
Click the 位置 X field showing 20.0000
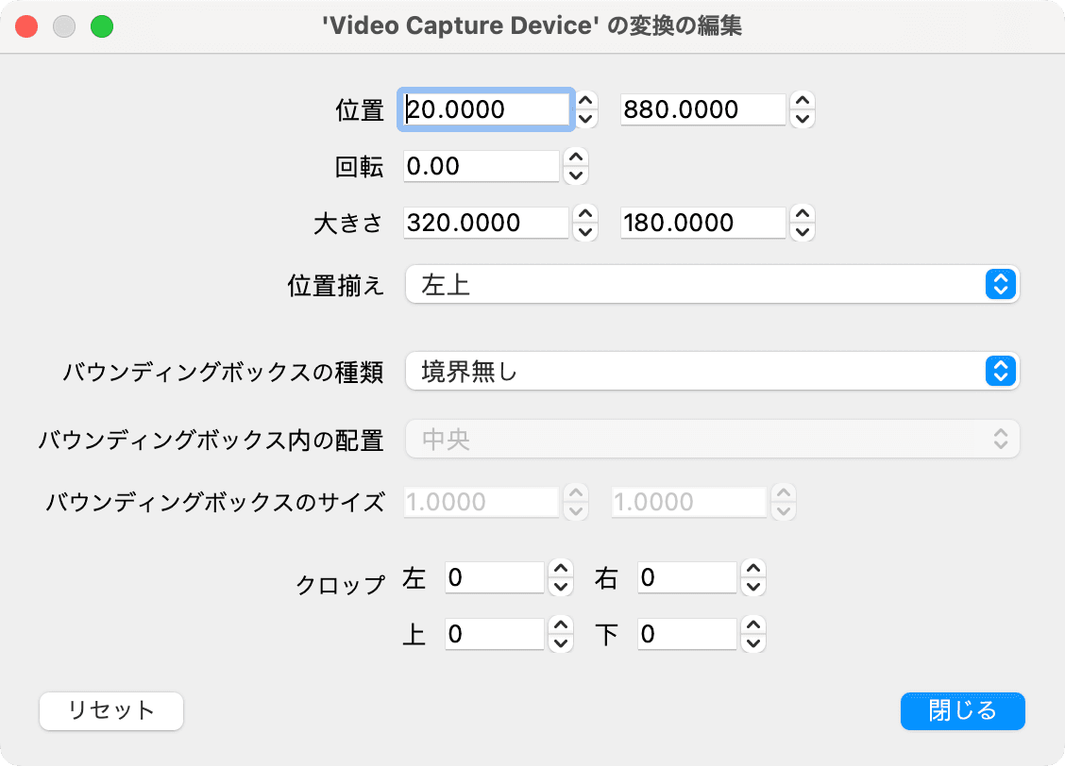click(485, 109)
